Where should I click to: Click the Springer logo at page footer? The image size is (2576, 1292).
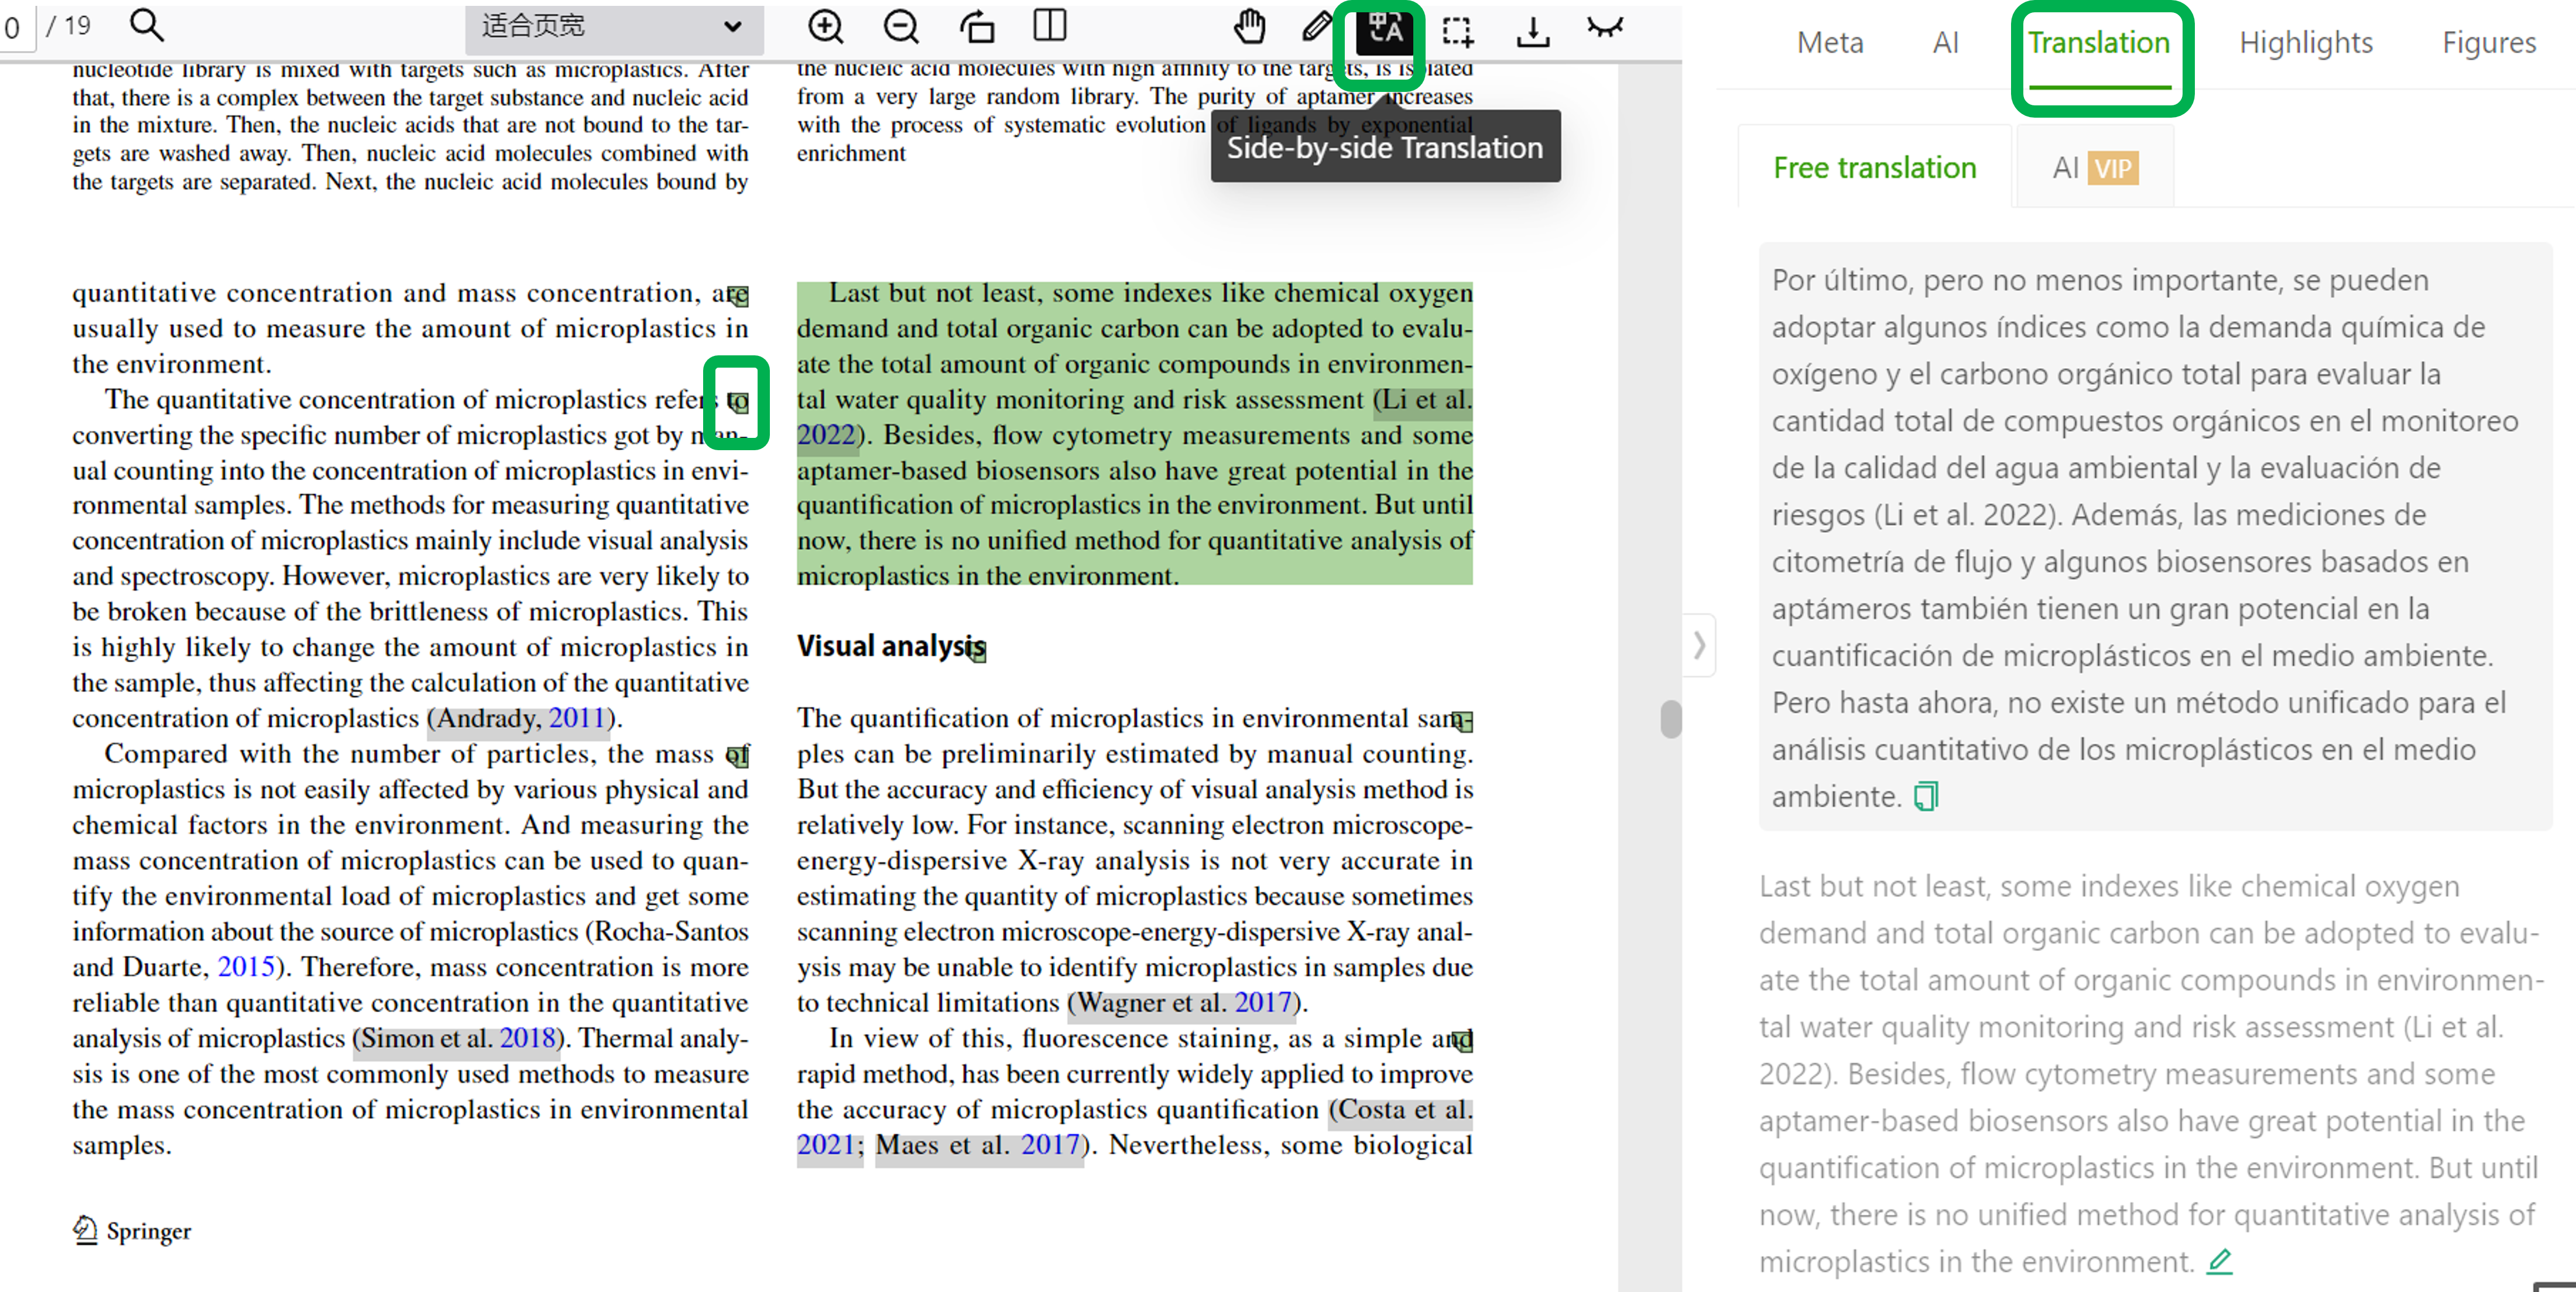[x=132, y=1230]
